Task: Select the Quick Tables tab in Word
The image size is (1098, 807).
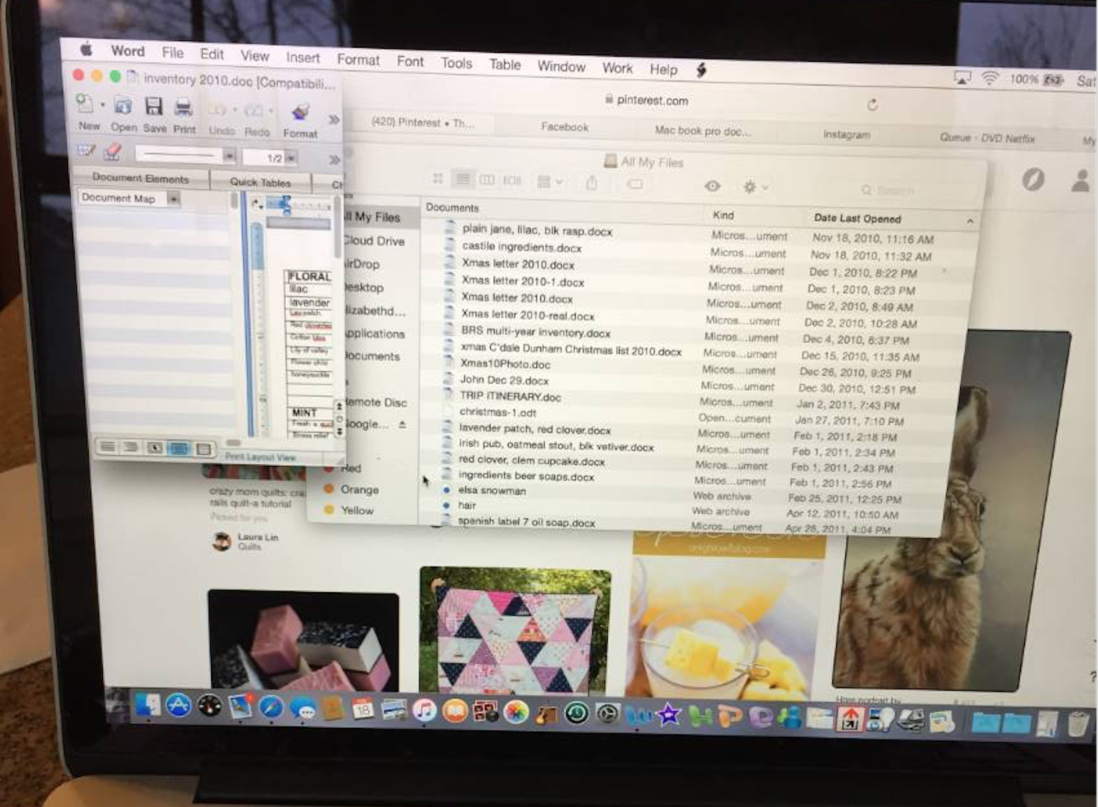Action: pos(260,182)
